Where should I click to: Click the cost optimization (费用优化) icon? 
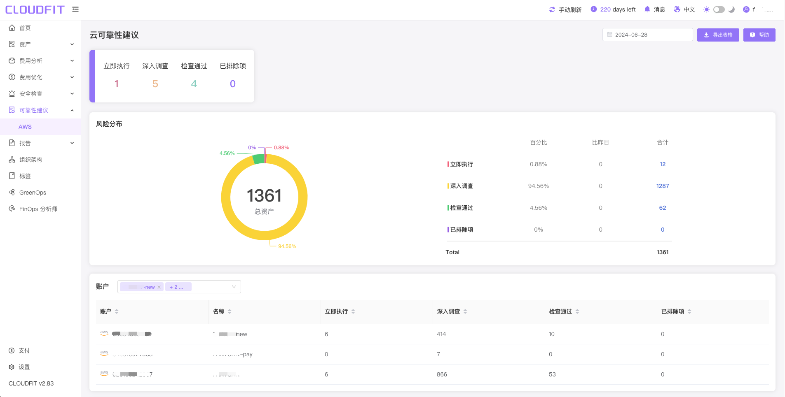[12, 77]
